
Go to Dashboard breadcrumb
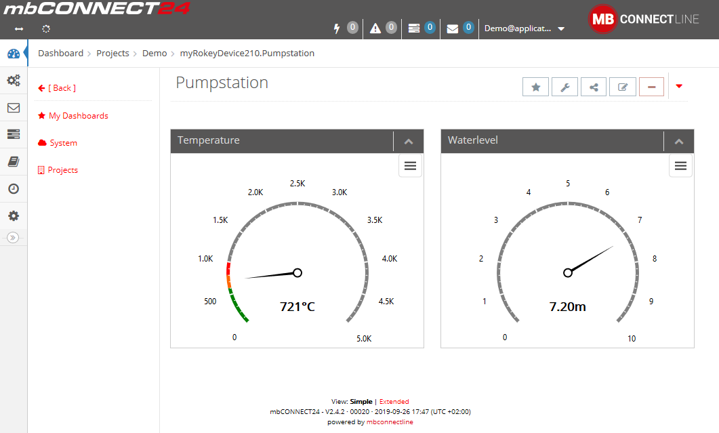pyautogui.click(x=60, y=54)
